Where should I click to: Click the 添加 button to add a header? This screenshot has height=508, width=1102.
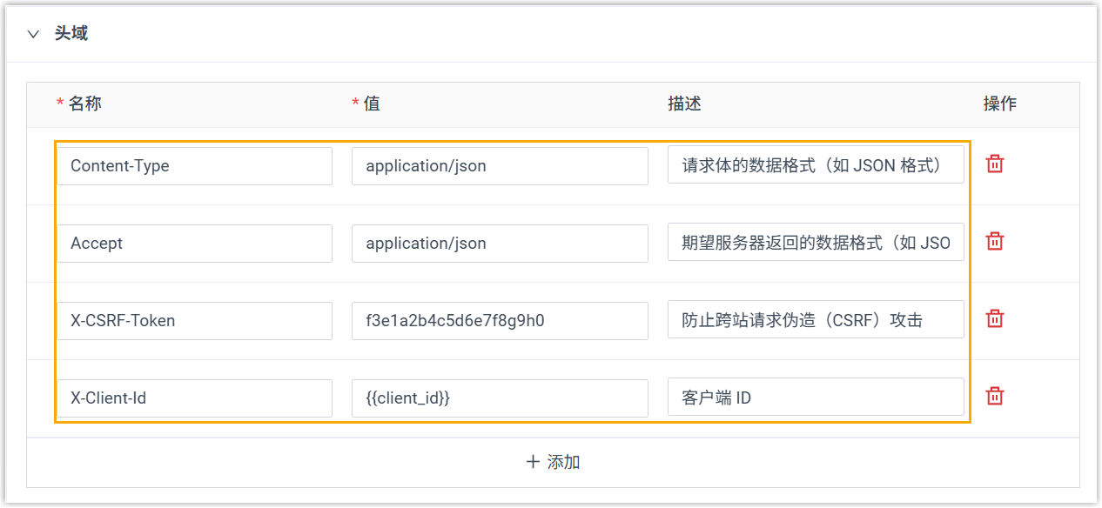coord(553,462)
